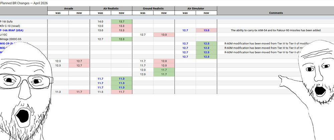Viewport: 334px width, 140px height.
Task: Click F-14A IRIAF Air Simulator 'was' value 12.7
Action: coord(185,30)
